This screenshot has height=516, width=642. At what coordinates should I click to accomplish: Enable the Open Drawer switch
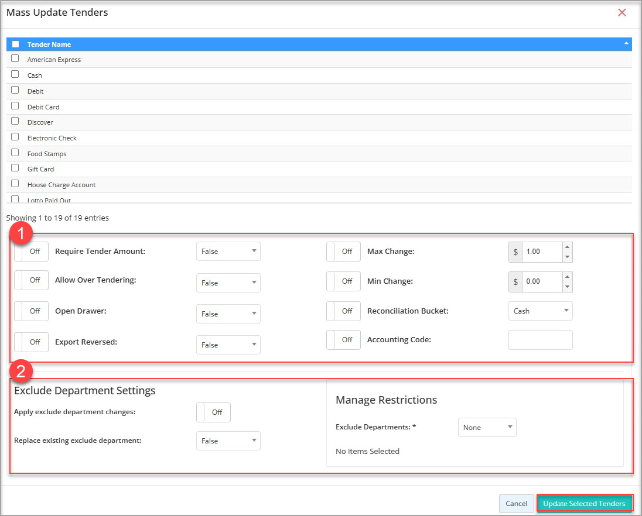point(31,311)
